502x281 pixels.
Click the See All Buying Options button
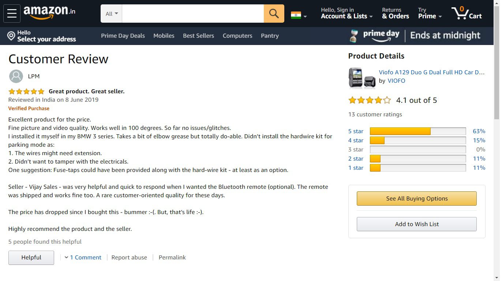tap(416, 199)
